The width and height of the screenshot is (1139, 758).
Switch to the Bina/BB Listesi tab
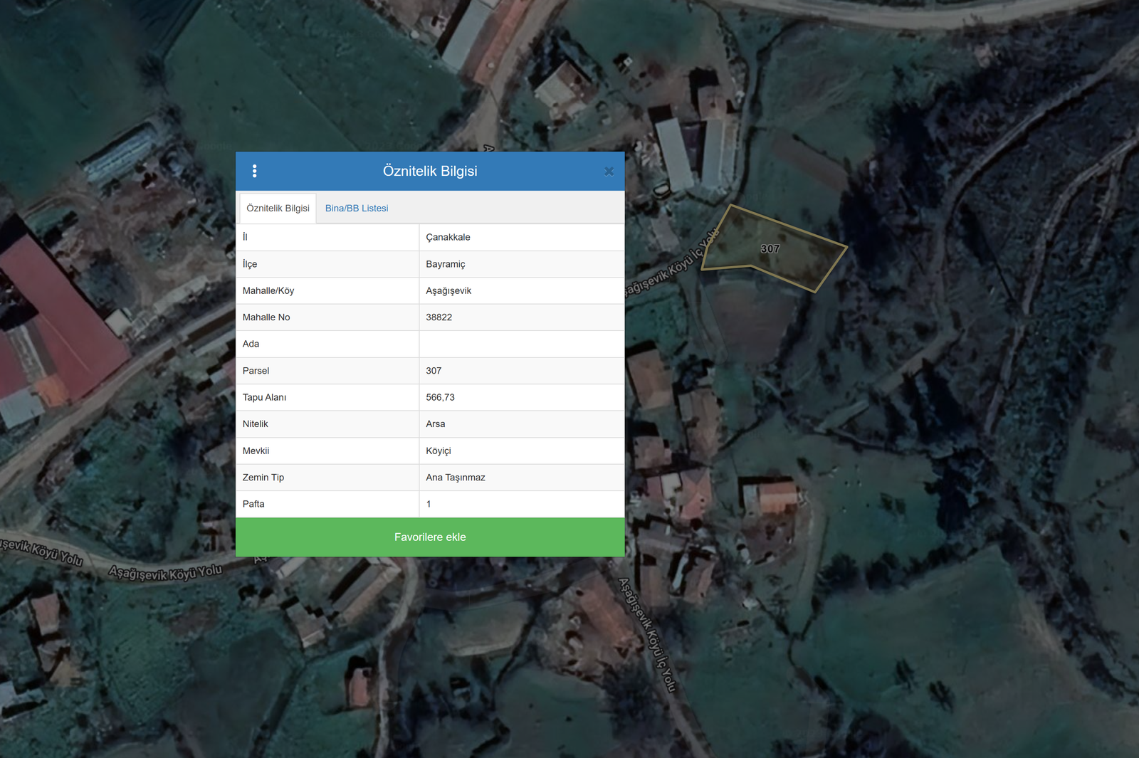point(356,209)
